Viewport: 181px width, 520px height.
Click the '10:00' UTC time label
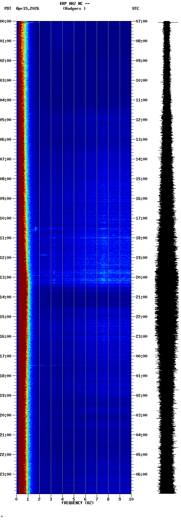pyautogui.click(x=142, y=80)
